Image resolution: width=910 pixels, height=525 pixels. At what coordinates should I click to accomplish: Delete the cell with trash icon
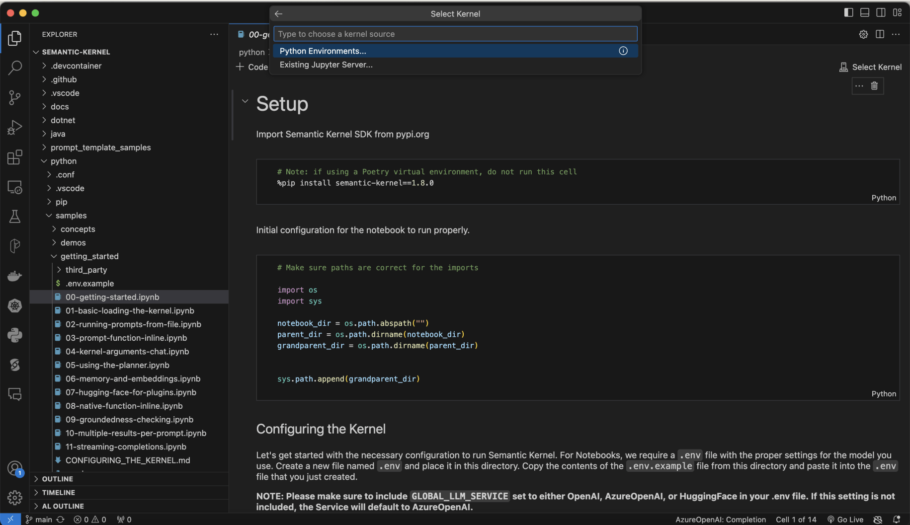(x=874, y=86)
